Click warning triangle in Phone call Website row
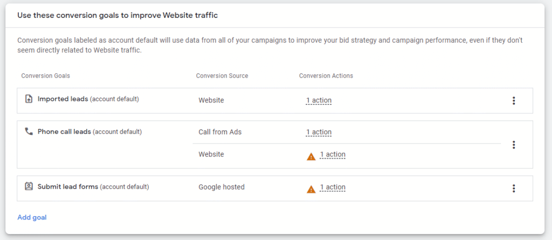 pyautogui.click(x=311, y=156)
